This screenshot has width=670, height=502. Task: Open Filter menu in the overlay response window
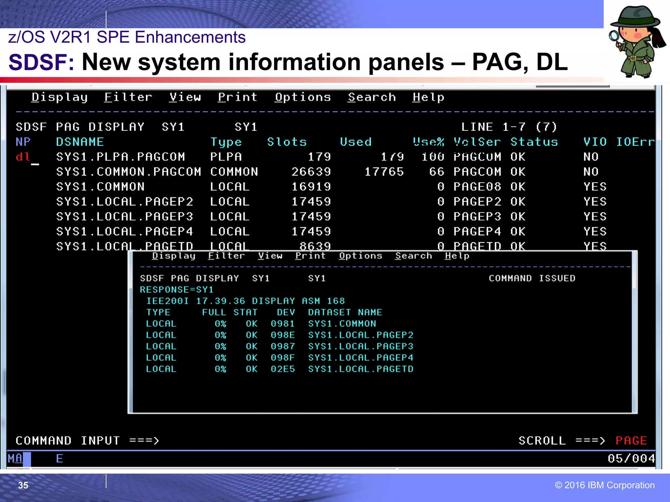pos(226,256)
